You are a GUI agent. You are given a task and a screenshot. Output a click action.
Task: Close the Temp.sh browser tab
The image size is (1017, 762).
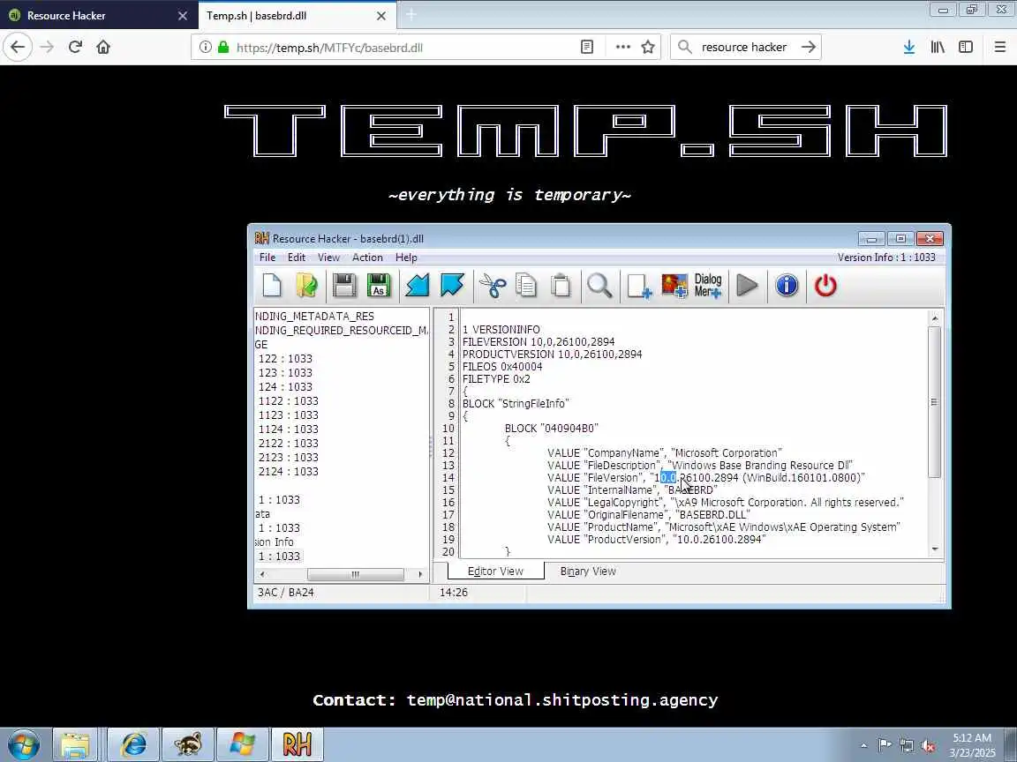tap(381, 16)
